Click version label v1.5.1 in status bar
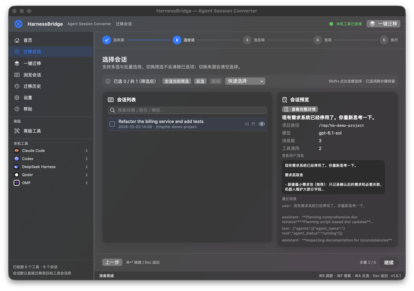 coord(396,276)
